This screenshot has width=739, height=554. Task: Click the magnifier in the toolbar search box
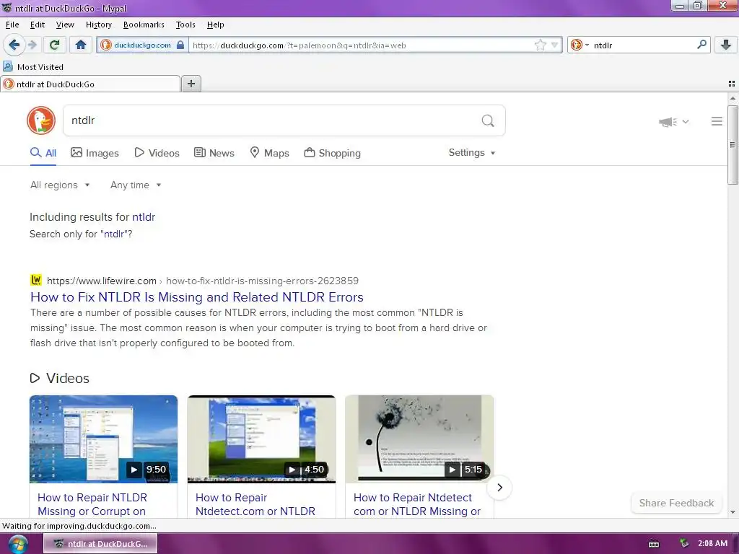click(701, 45)
